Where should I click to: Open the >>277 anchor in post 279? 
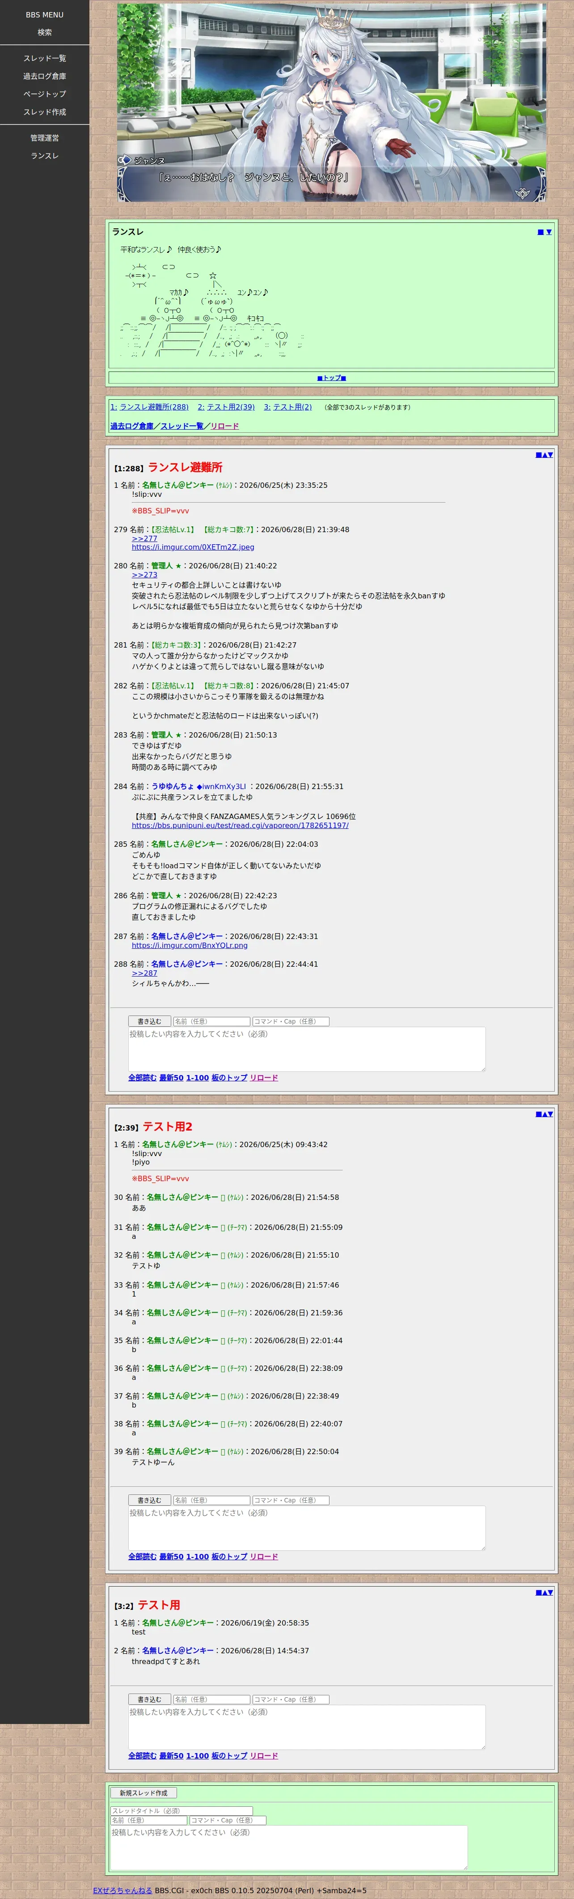[144, 539]
